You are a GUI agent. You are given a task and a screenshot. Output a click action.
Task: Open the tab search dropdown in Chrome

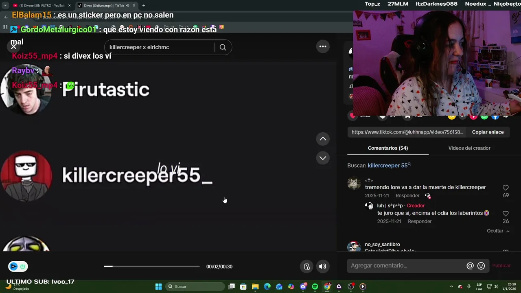coord(5,6)
